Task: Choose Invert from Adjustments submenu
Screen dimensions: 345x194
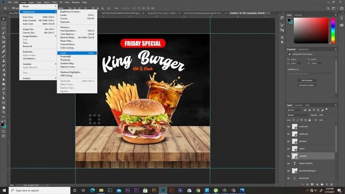Action: 77,53
